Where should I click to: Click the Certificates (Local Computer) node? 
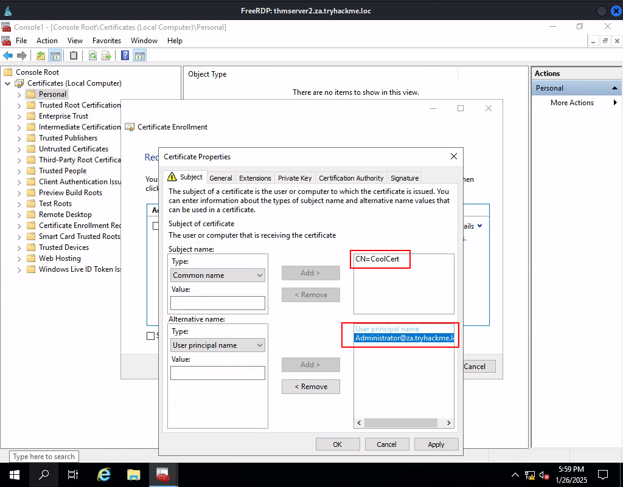pyautogui.click(x=74, y=83)
